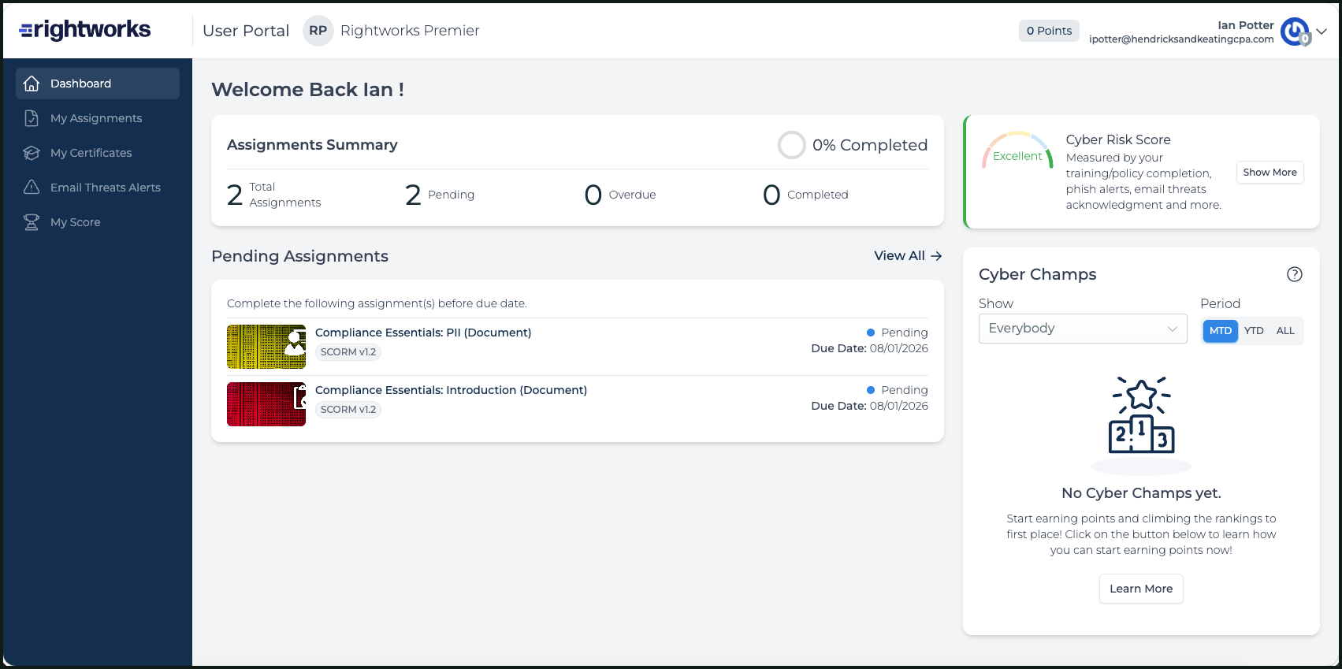
Task: Go to Dashboard in the sidebar
Action: coord(98,84)
